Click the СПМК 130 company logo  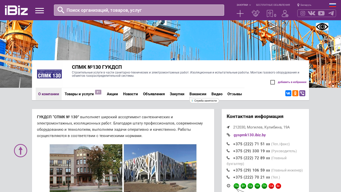coord(49,74)
